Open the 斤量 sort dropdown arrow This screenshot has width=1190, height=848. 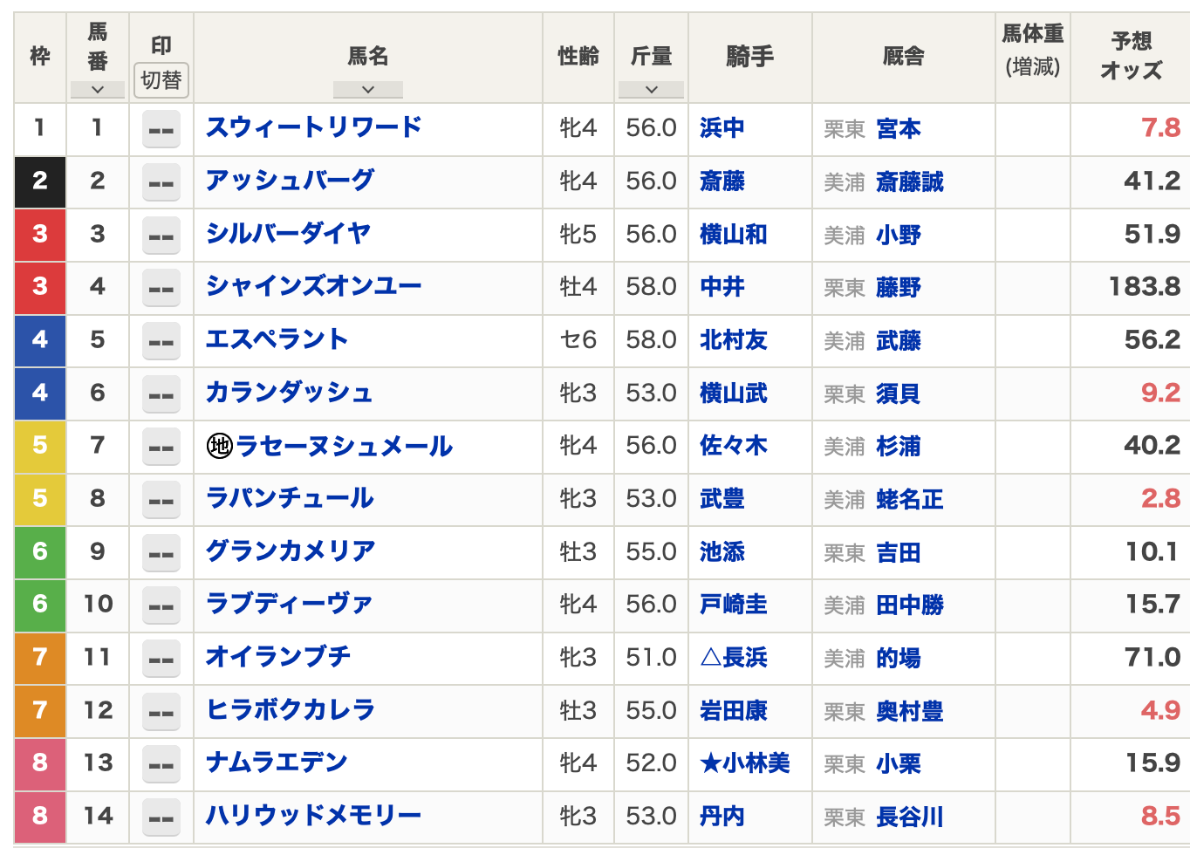click(x=651, y=89)
